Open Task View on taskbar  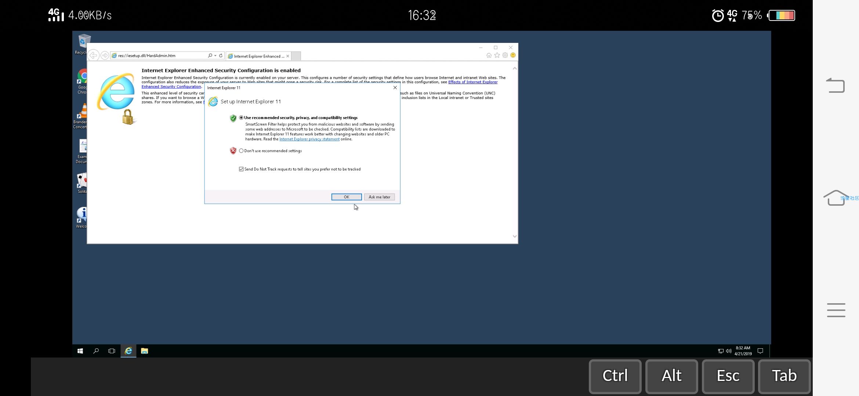[112, 351]
